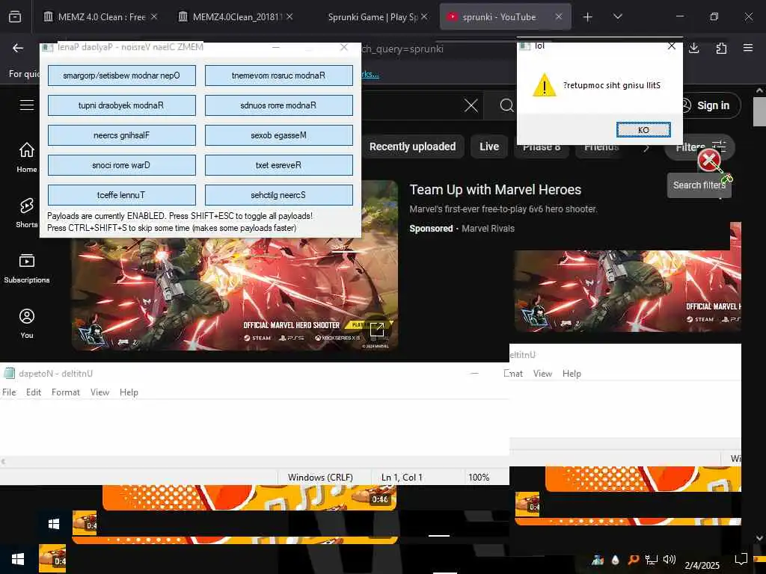Open the network icon in system tray
Screen dimensions: 766x574
click(652, 560)
